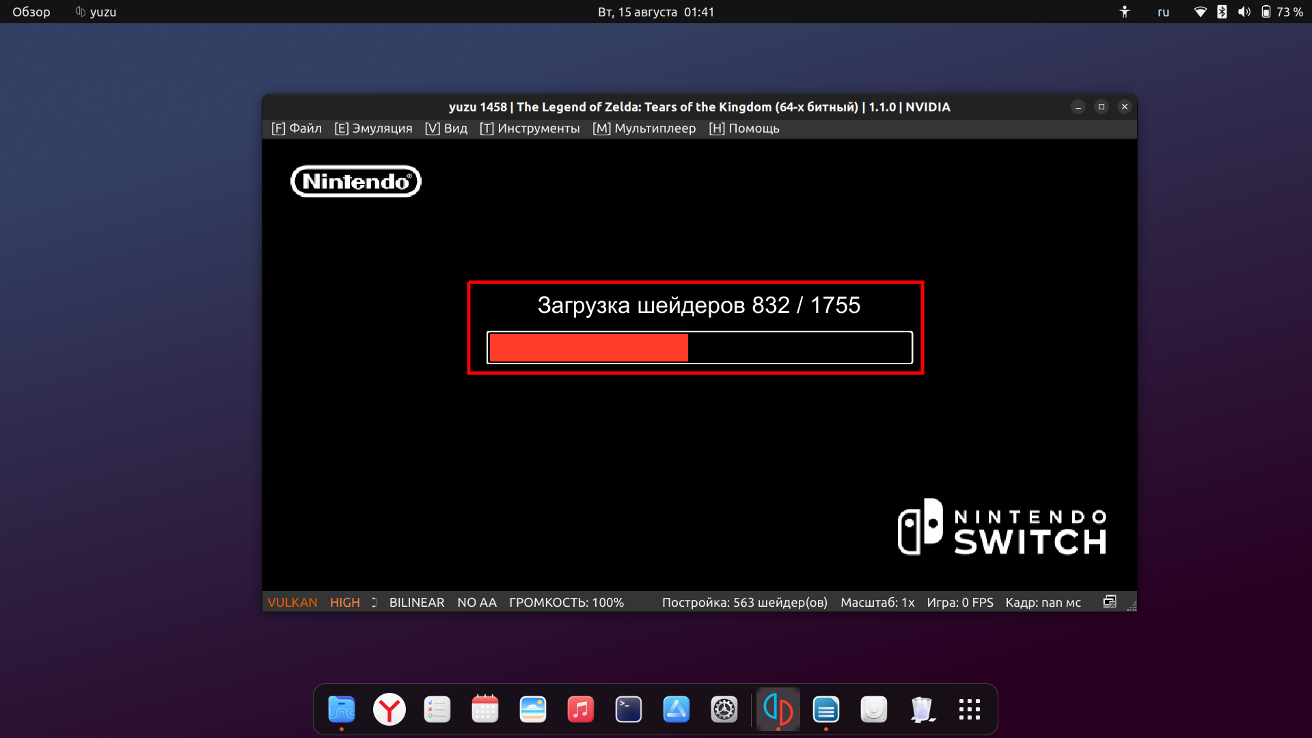Click the multiplayer status icon in status bar
Image resolution: width=1312 pixels, height=738 pixels.
pos(1110,602)
